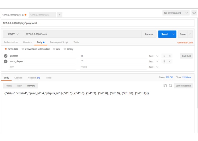Click the request name '127.0.0.1:8000/play/ play local'
The width and height of the screenshot is (198, 141).
coord(20,23)
